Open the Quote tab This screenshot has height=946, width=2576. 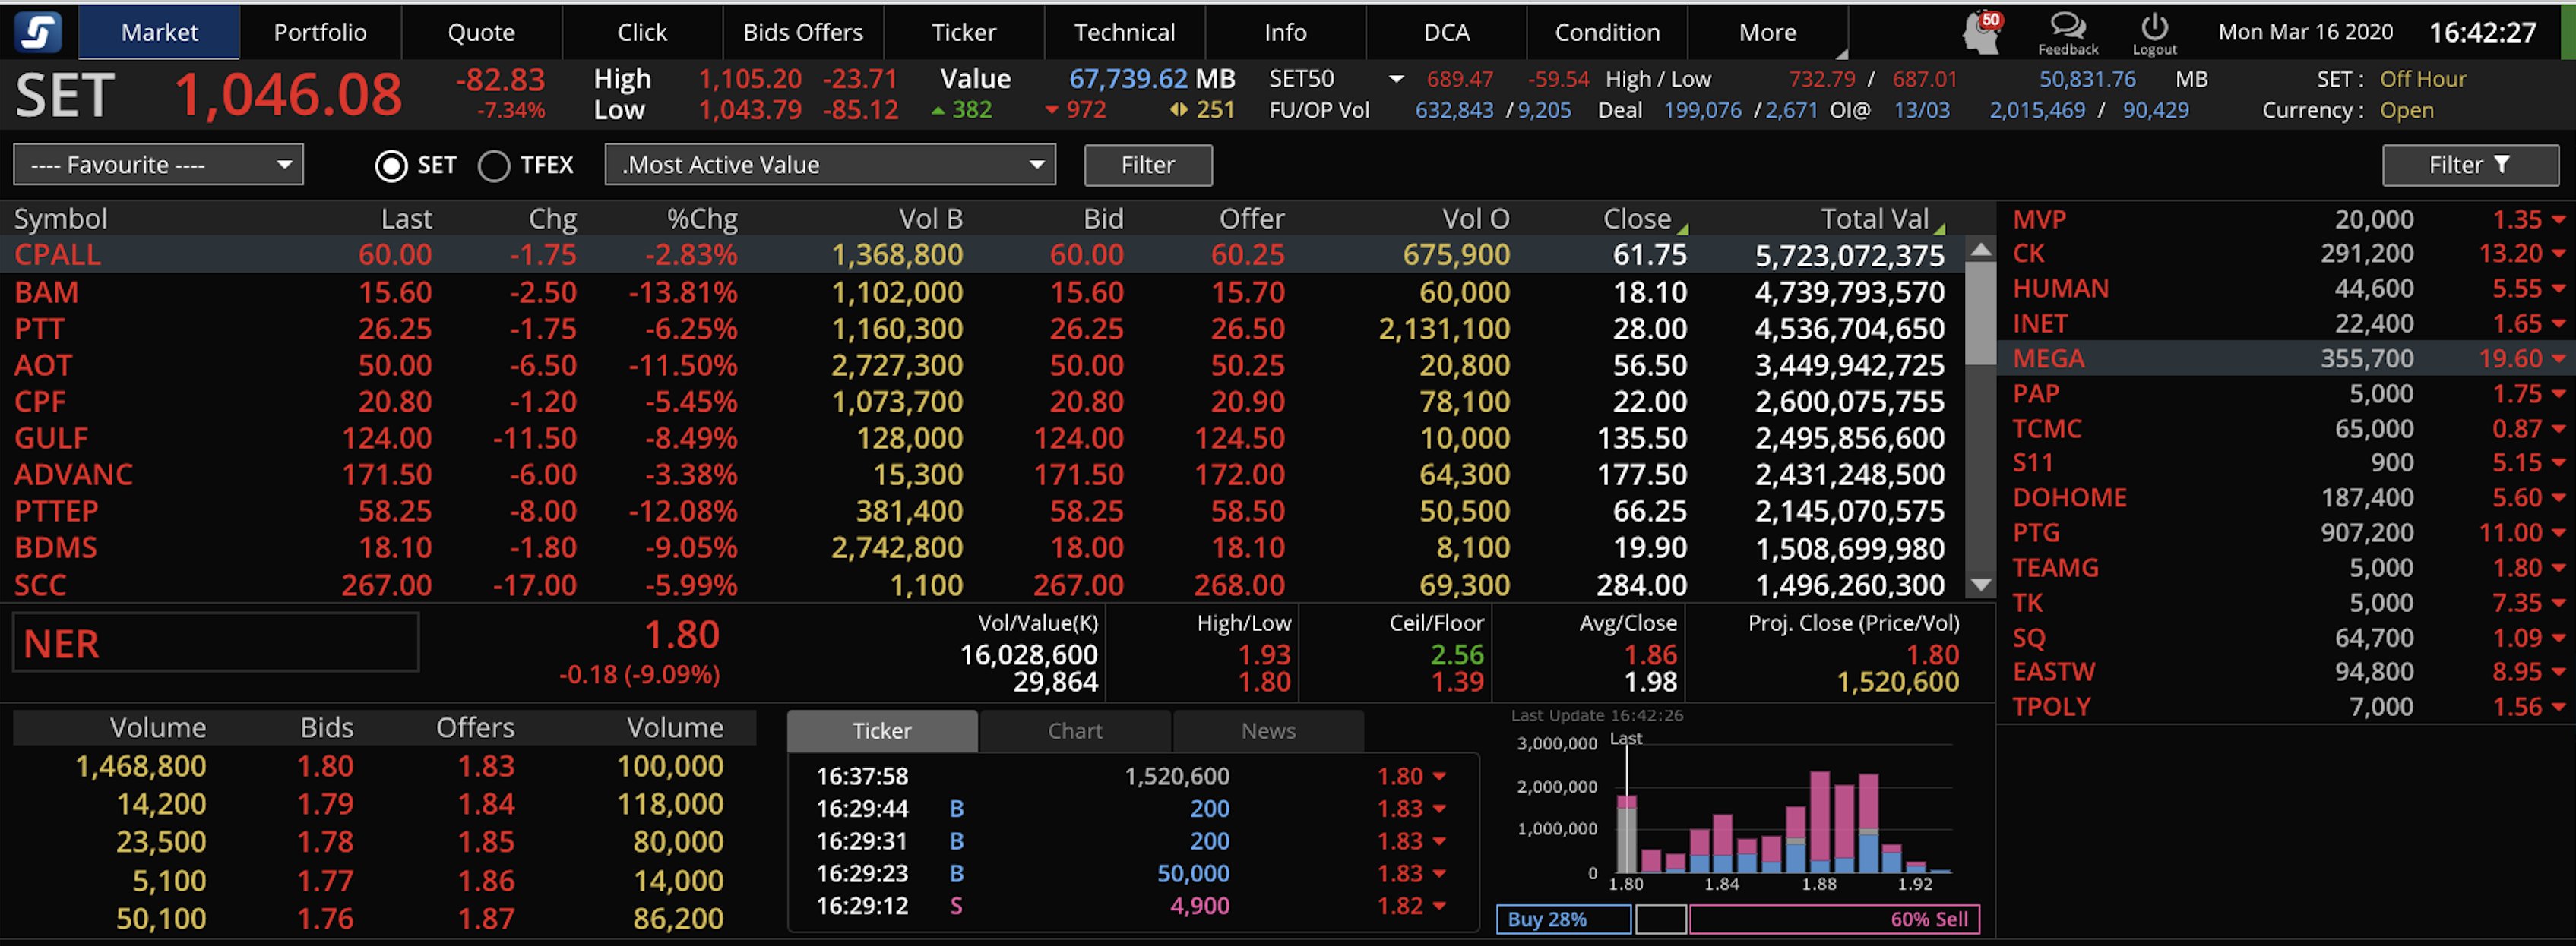point(481,32)
